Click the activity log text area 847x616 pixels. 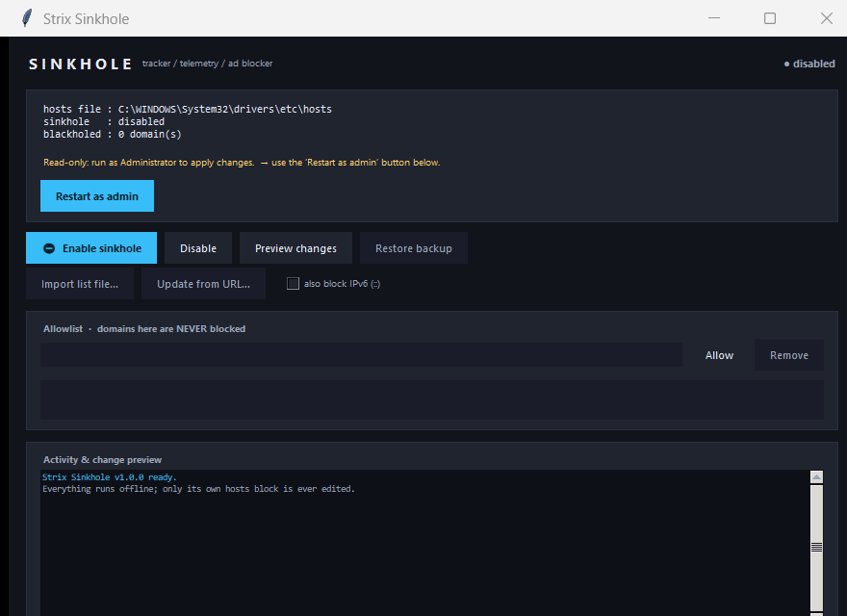pyautogui.click(x=425, y=543)
